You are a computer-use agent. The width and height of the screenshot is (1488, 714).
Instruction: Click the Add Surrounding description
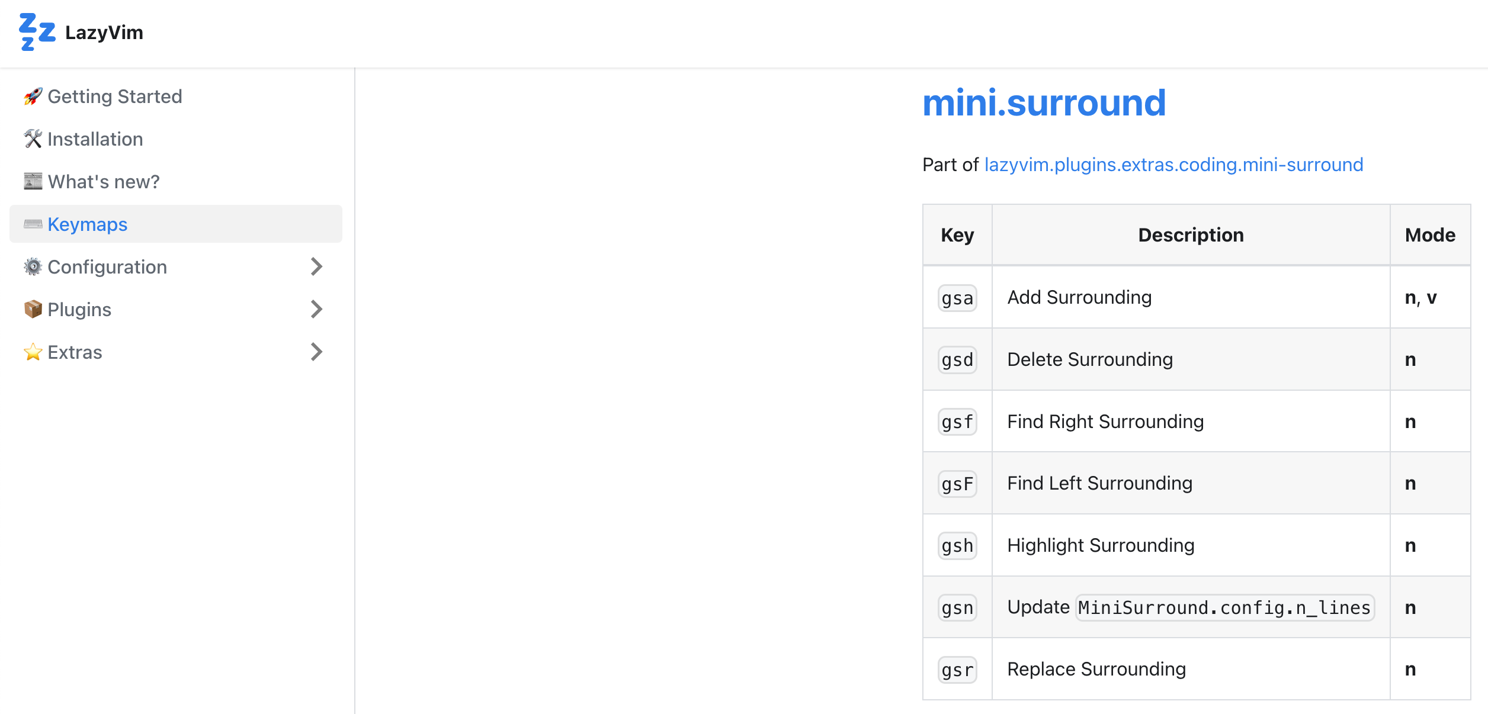pos(1079,297)
